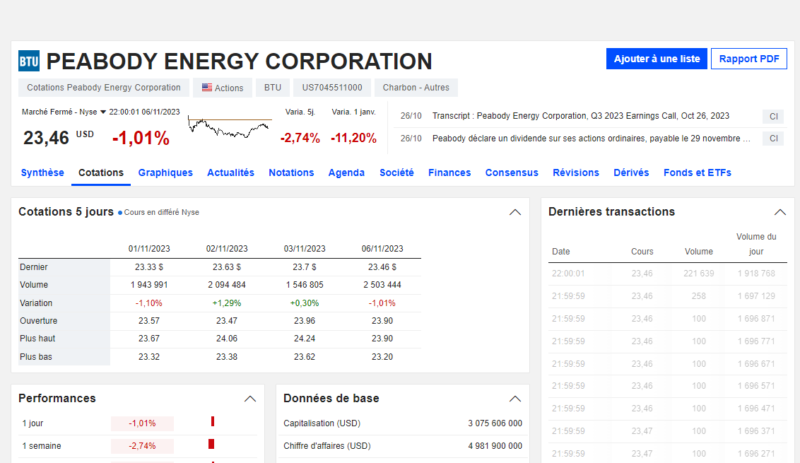
Task: Click the Charbon - Autres sector tag
Action: coord(416,88)
